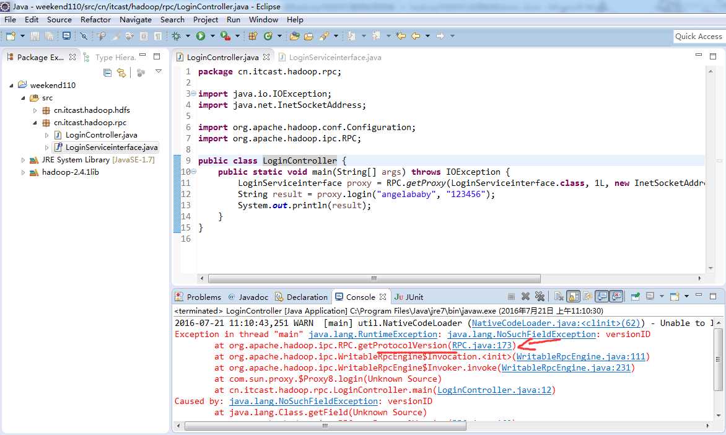The height and width of the screenshot is (435, 726).
Task: Toggle Link with Editor in Package Explorer
Action: pos(121,72)
